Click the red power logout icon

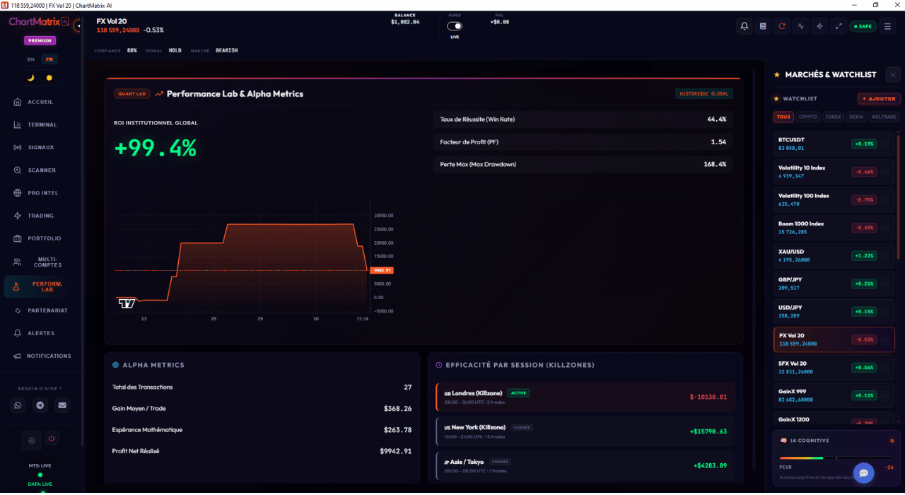(x=51, y=438)
